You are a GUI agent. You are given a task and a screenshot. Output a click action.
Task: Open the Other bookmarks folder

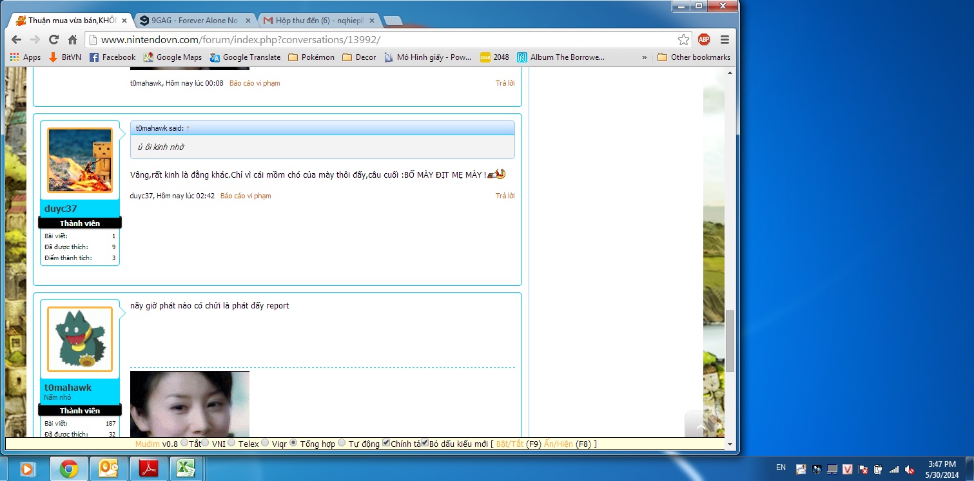point(694,57)
